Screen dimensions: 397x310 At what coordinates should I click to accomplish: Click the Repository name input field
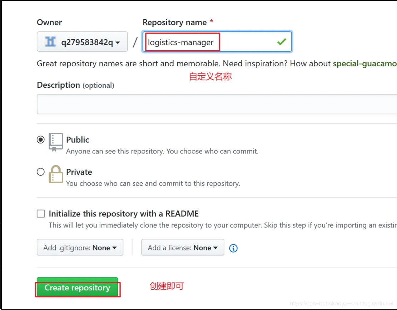tap(217, 42)
